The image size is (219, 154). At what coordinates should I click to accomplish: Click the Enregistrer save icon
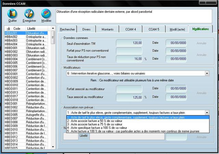[29, 14]
